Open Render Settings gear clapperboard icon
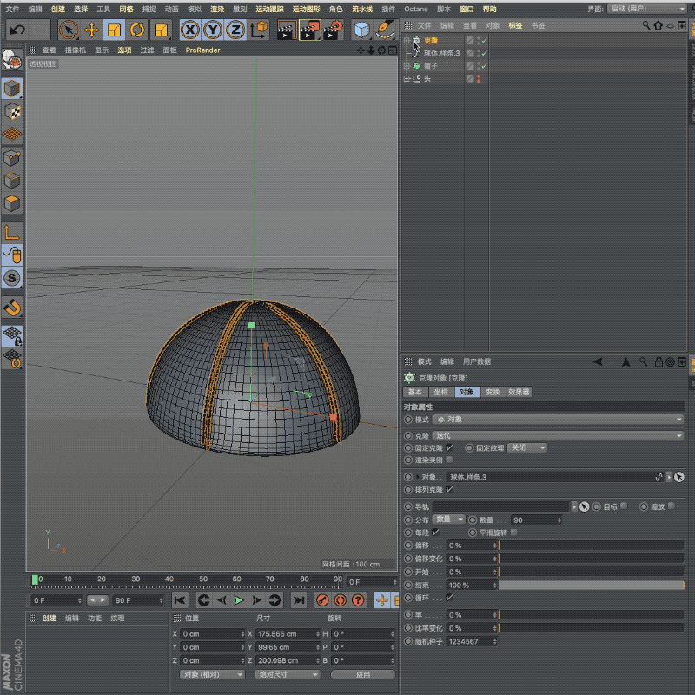 click(333, 30)
